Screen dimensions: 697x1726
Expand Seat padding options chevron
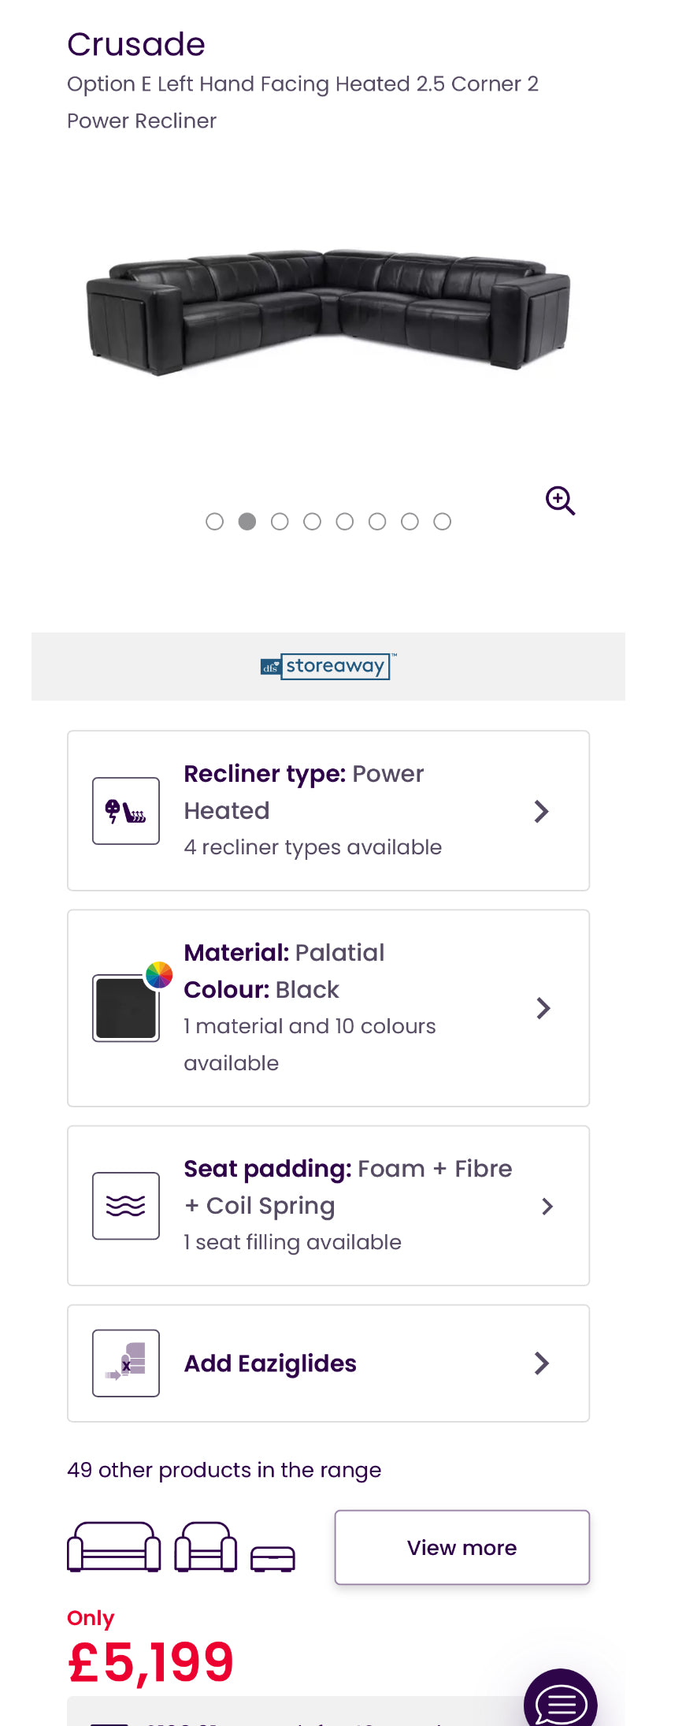click(x=547, y=1206)
